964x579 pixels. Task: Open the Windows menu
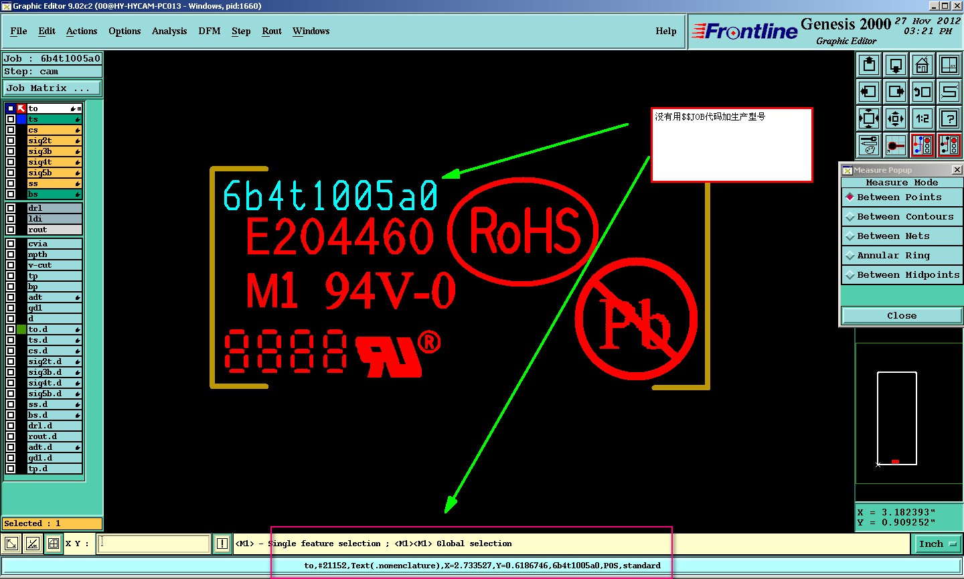pos(311,31)
